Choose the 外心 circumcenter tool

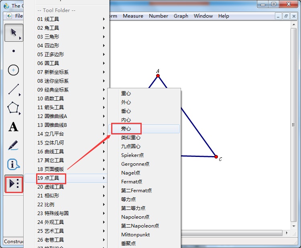(144, 102)
